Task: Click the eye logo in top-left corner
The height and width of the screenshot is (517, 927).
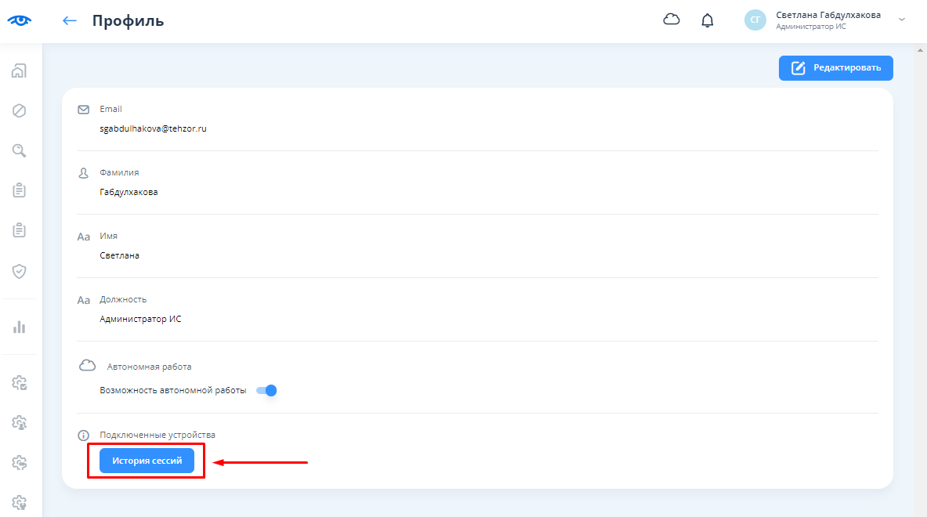Action: pos(20,21)
